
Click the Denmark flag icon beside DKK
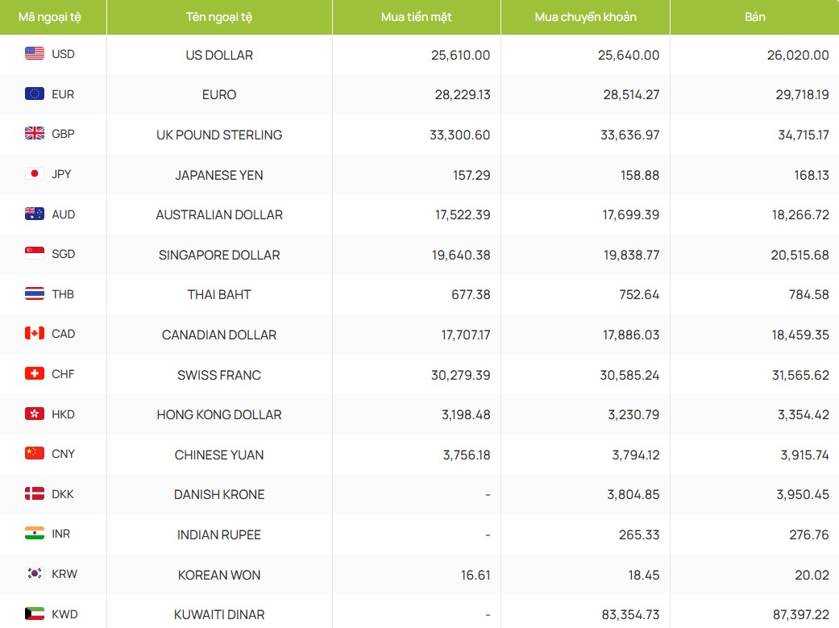click(x=34, y=493)
